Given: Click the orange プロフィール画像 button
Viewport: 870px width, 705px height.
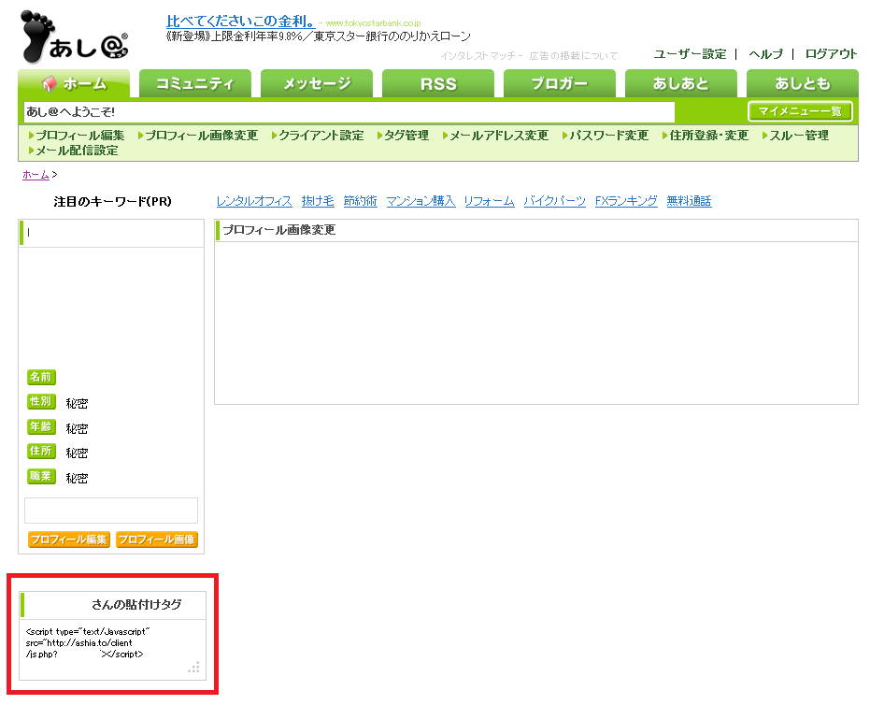Looking at the screenshot, I should pyautogui.click(x=157, y=540).
